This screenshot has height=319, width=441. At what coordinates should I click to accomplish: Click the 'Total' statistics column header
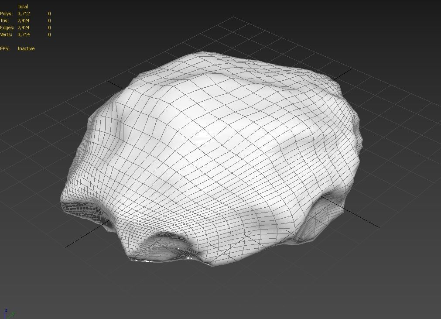click(x=23, y=7)
